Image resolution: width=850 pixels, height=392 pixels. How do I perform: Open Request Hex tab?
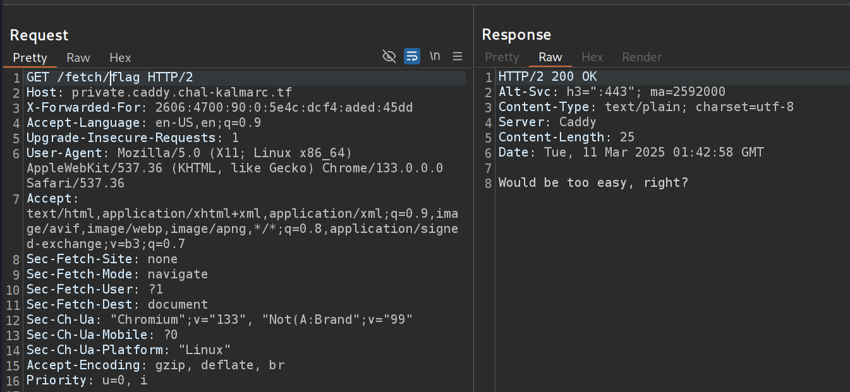[x=120, y=57]
